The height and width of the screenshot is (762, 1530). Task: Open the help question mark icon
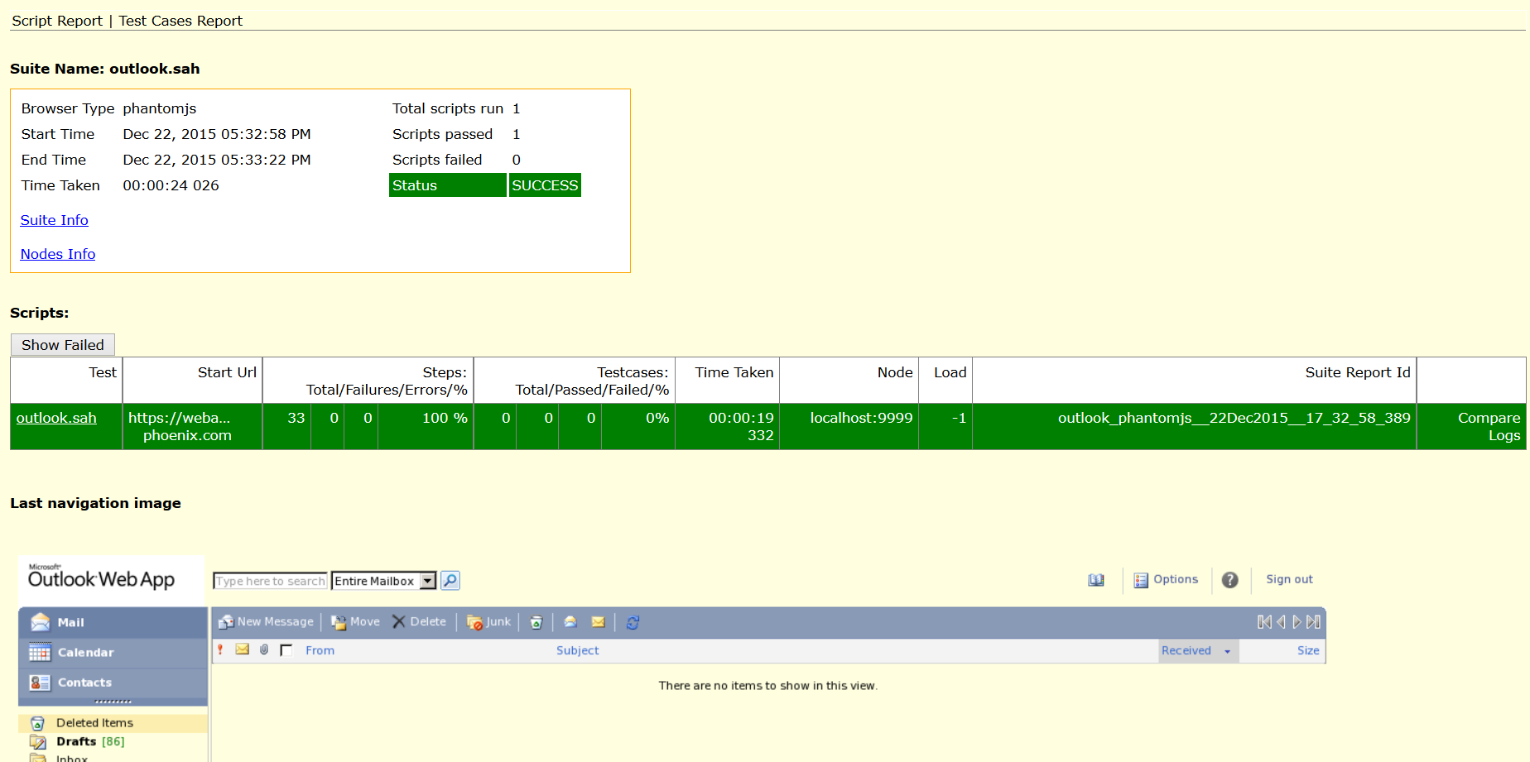[1230, 580]
